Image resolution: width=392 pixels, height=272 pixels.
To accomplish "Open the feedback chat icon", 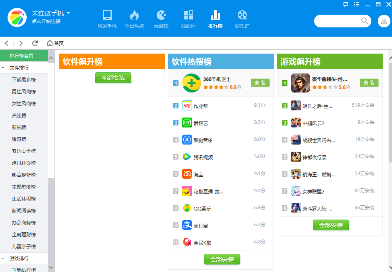I will (x=346, y=4).
